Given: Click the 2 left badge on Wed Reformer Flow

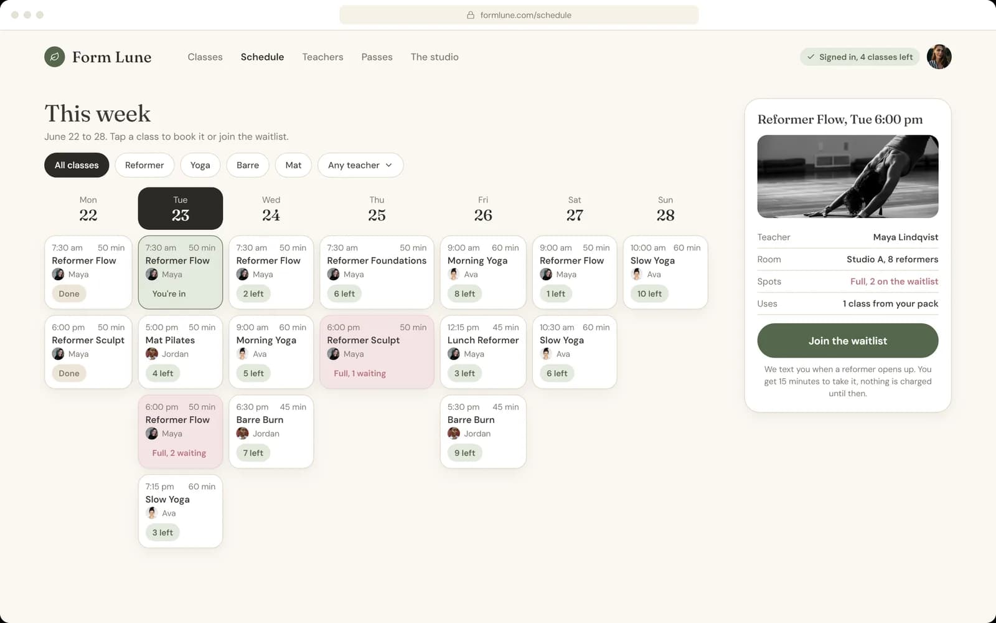Looking at the screenshot, I should click(x=253, y=293).
